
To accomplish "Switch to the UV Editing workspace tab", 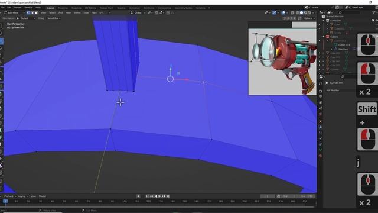I will [90, 8].
